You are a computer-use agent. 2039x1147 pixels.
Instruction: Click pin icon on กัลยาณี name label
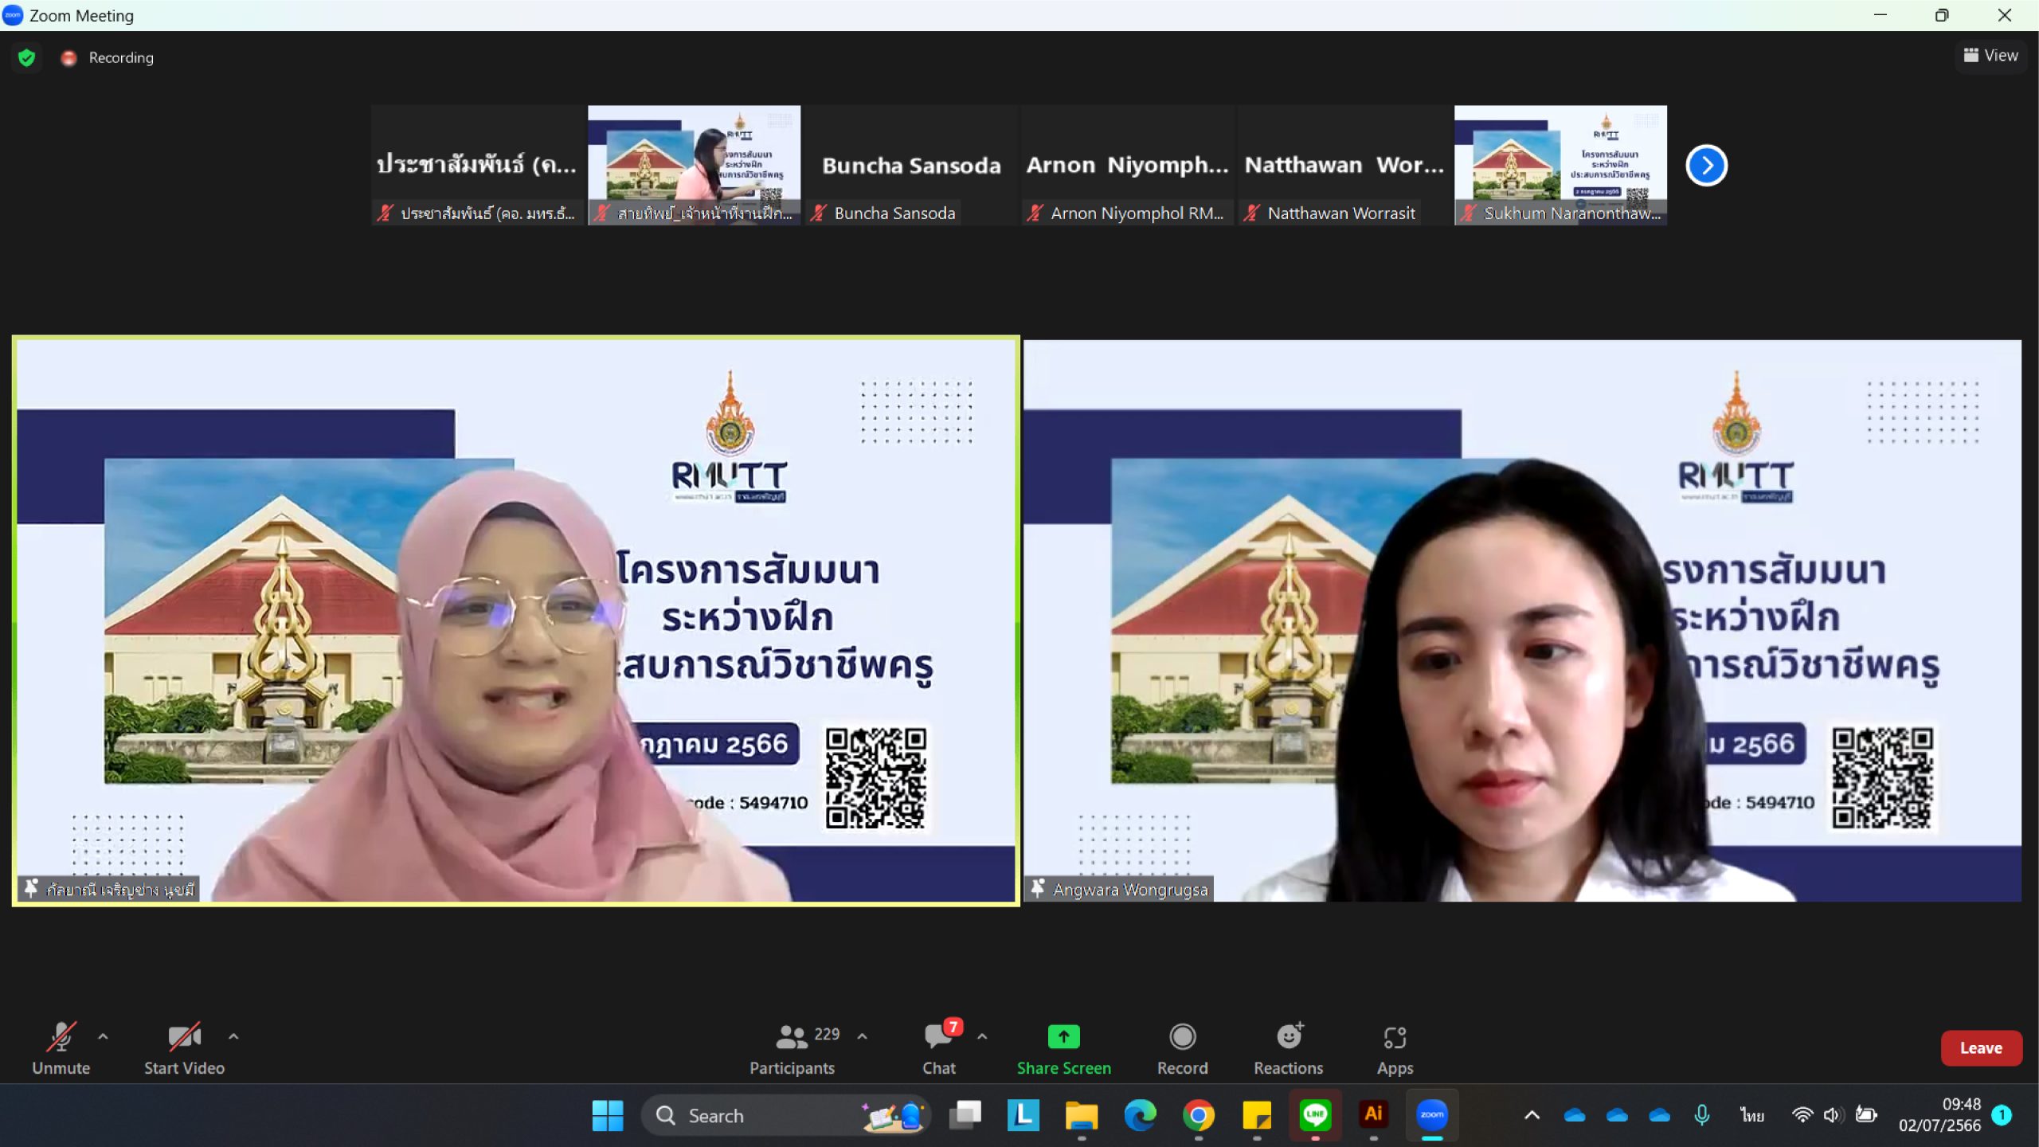[31, 889]
